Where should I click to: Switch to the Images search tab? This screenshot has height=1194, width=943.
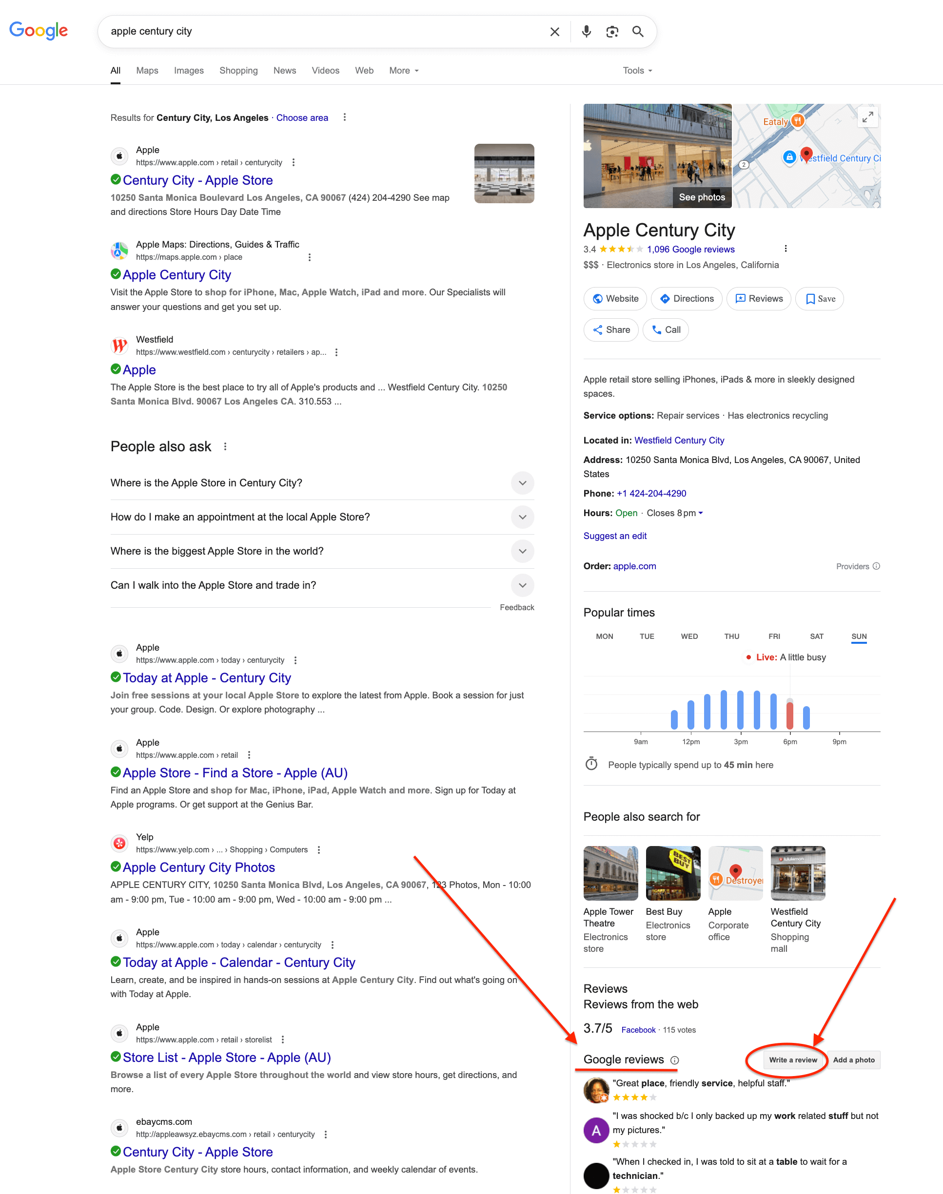click(x=189, y=71)
